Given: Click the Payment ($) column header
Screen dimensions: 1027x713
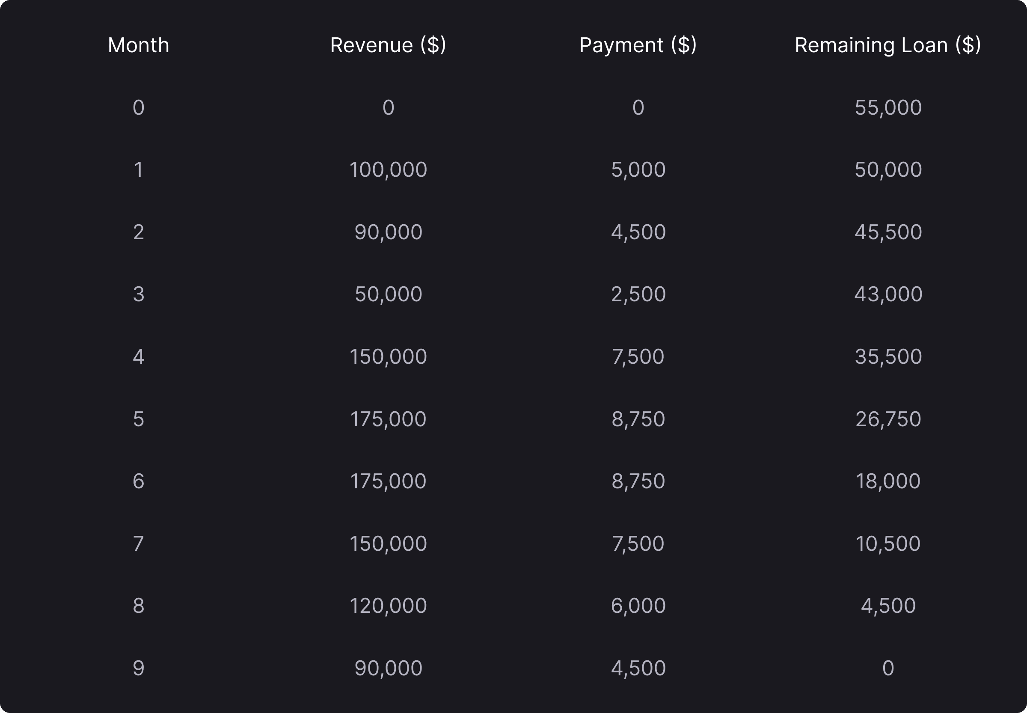Looking at the screenshot, I should click(x=638, y=45).
